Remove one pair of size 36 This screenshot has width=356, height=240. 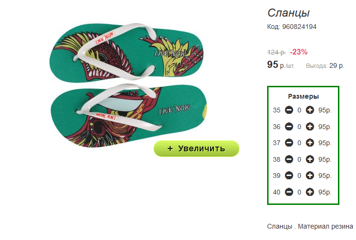289,127
